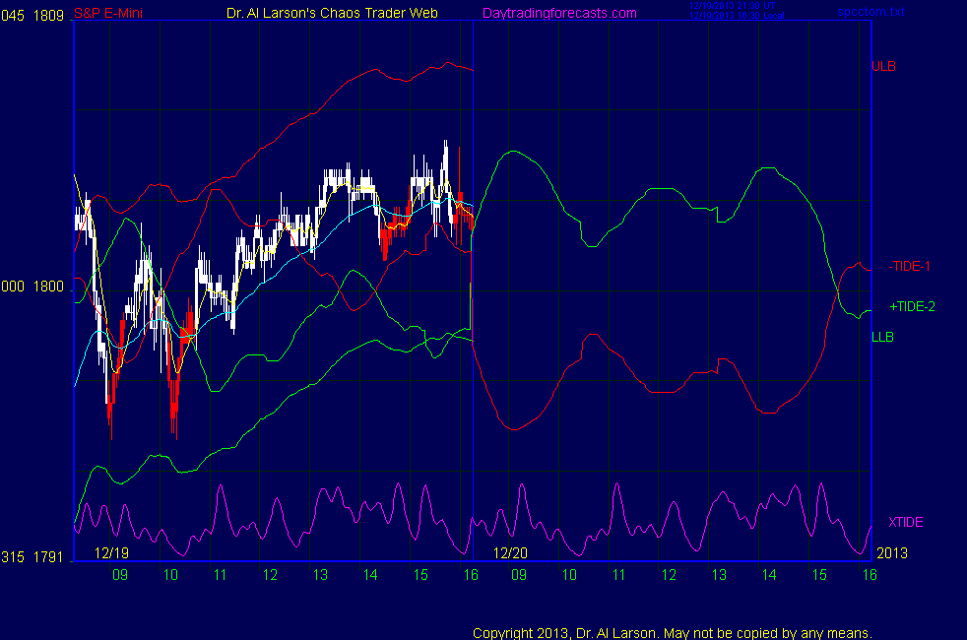
Task: Click the green 'LLB' band label
Action: tap(882, 337)
